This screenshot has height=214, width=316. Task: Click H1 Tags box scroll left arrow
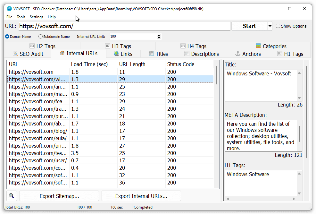pyautogui.click(x=228, y=199)
